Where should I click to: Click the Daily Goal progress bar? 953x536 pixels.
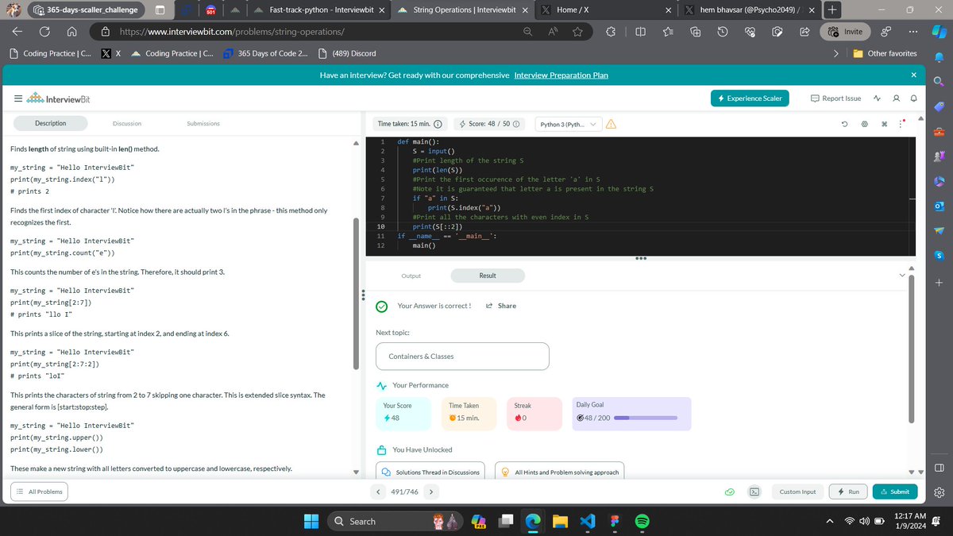pyautogui.click(x=646, y=418)
